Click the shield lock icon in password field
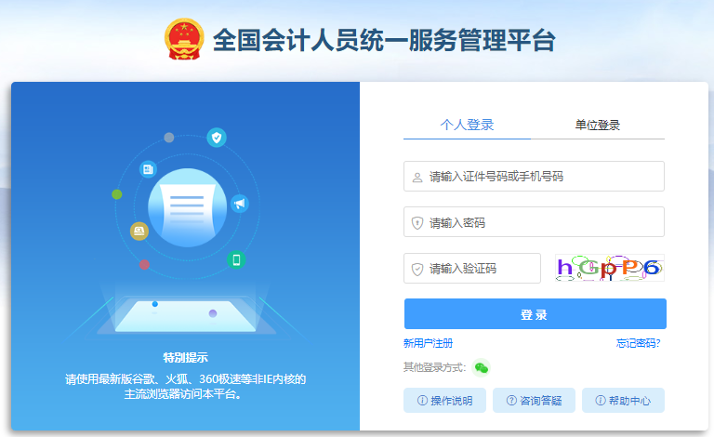Viewport: 714px width, 437px height. (x=417, y=222)
